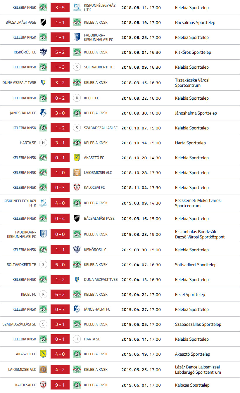Click Kecskeméti Műkertvárosi Sportcentrum venue

coord(198,203)
